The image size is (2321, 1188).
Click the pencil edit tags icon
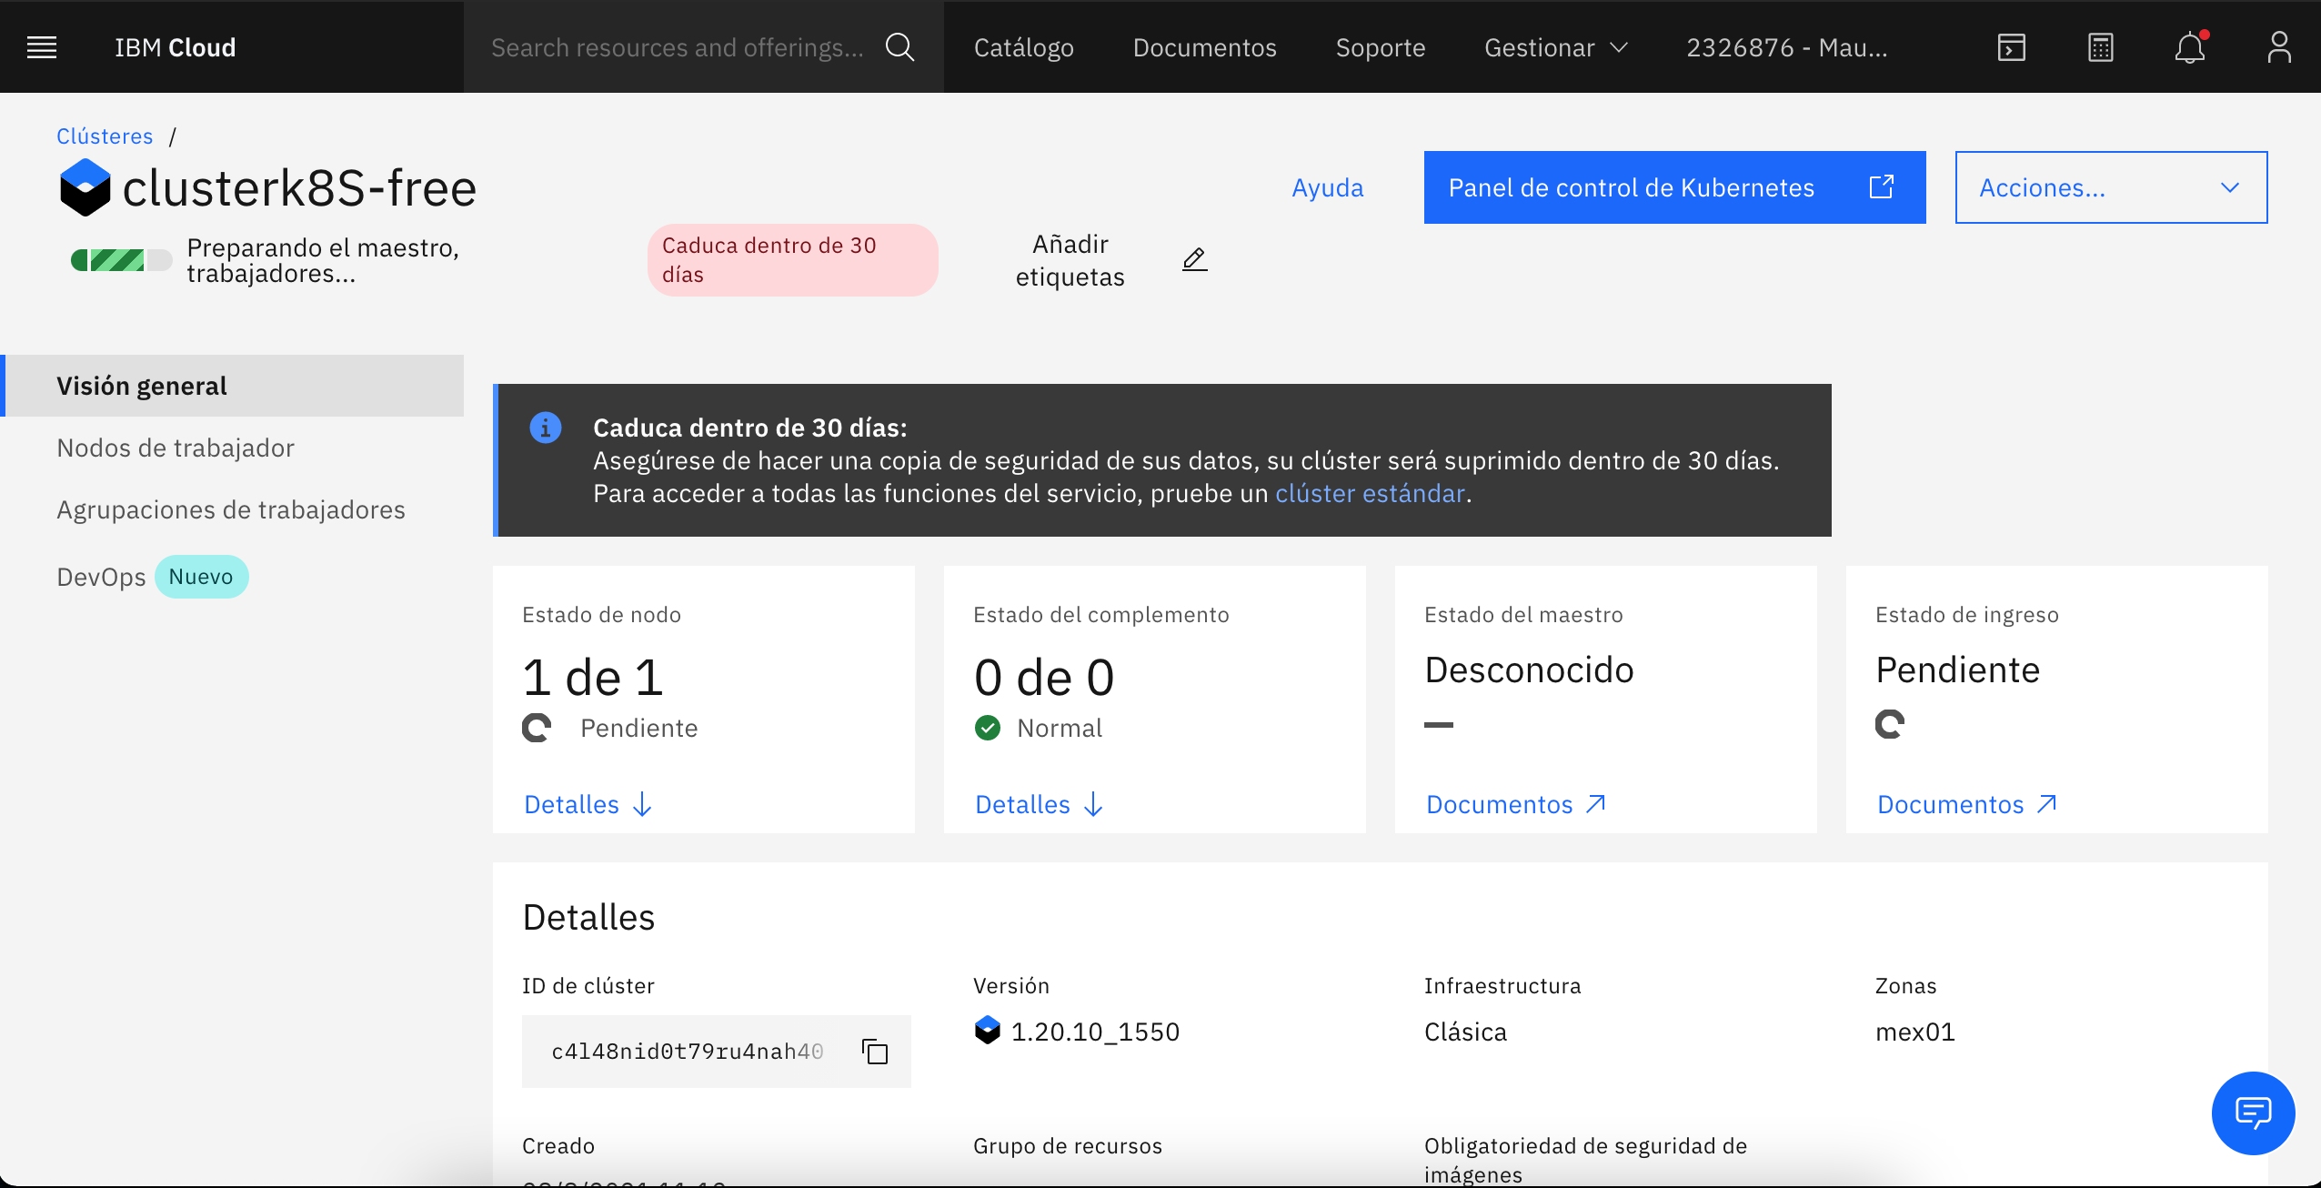coord(1194,259)
